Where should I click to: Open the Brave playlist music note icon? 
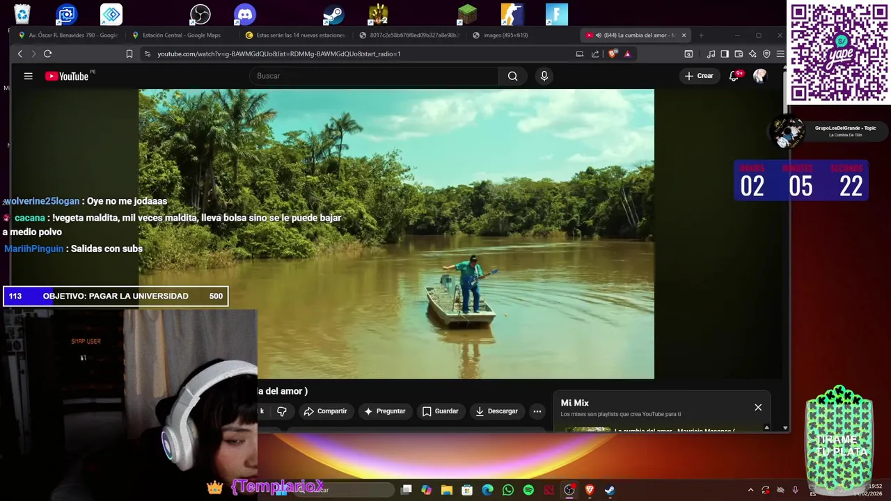711,54
